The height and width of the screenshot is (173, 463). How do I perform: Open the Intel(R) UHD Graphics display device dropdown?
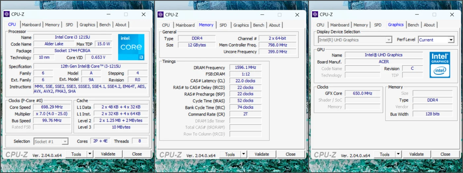click(355, 40)
